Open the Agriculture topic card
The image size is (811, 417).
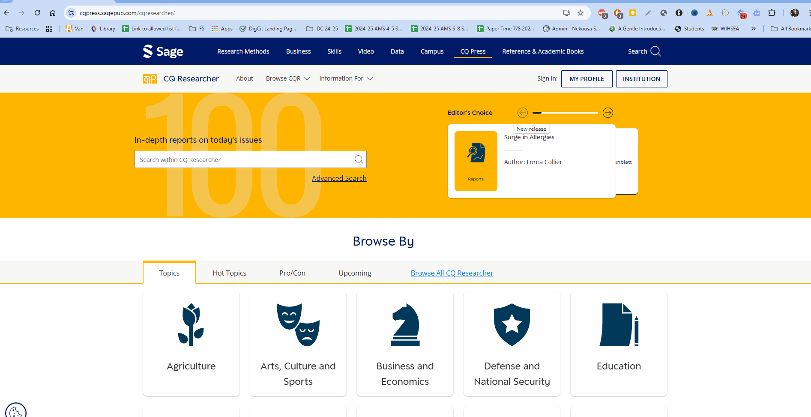191,344
